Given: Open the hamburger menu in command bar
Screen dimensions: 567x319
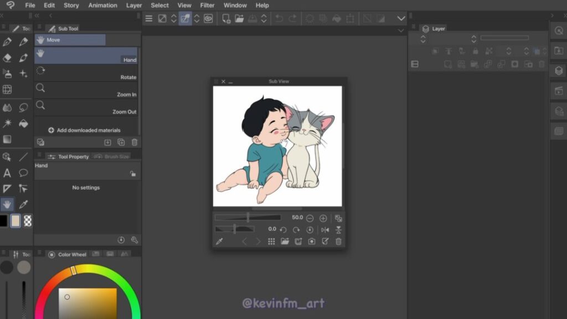Looking at the screenshot, I should (148, 18).
